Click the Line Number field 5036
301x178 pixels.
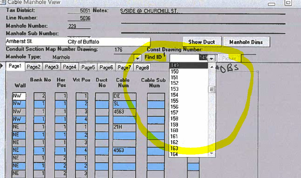(79, 18)
